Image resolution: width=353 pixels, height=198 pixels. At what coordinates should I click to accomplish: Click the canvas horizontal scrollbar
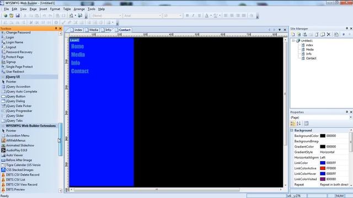[x=157, y=190]
